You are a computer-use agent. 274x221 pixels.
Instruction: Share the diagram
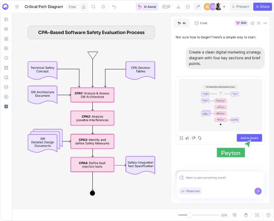tap(263, 7)
